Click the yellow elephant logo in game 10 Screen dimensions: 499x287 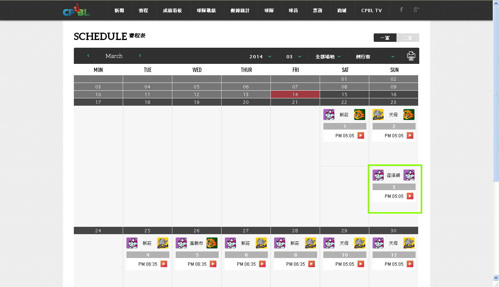pyautogui.click(x=360, y=243)
